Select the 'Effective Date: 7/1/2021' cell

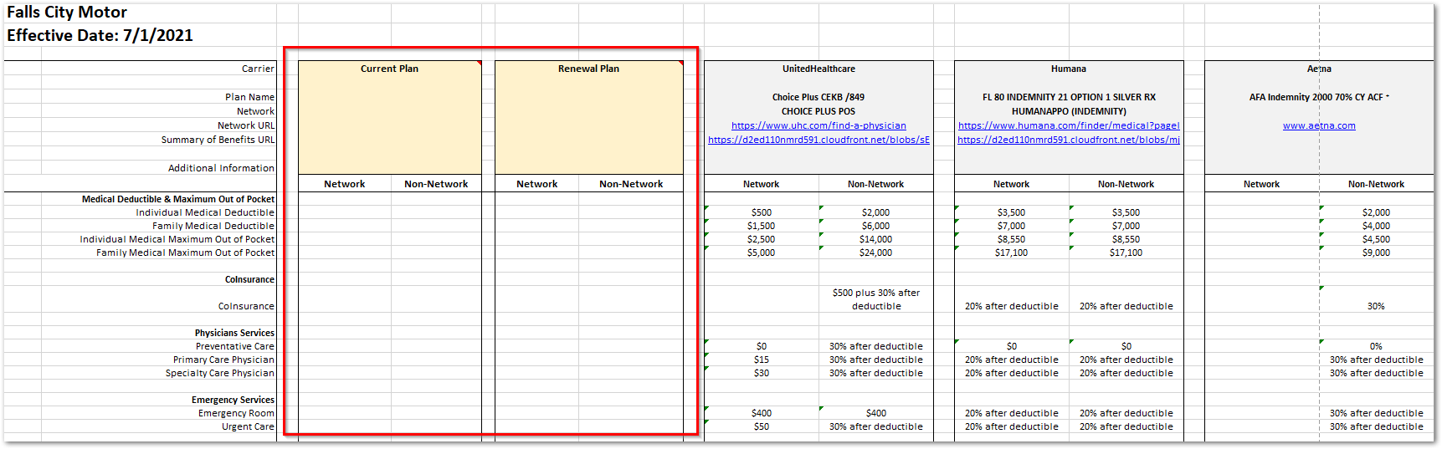(100, 35)
